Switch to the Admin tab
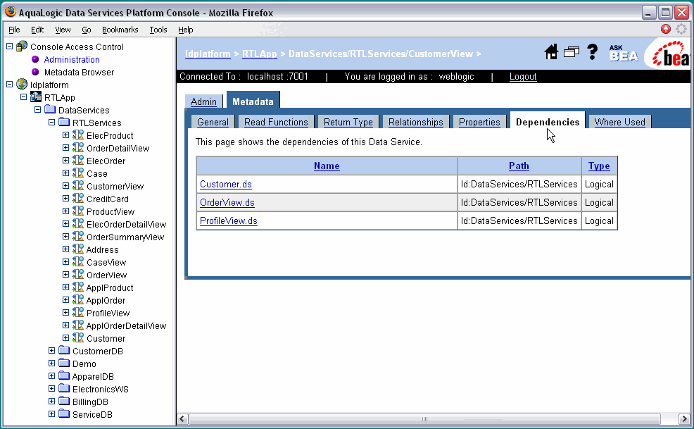694x429 pixels. pos(203,101)
